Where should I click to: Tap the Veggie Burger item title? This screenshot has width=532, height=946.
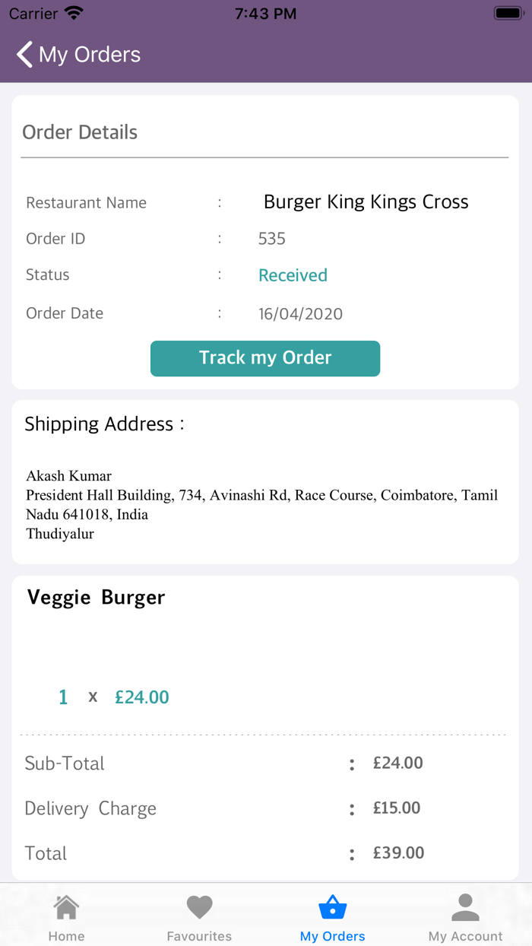pyautogui.click(x=96, y=598)
